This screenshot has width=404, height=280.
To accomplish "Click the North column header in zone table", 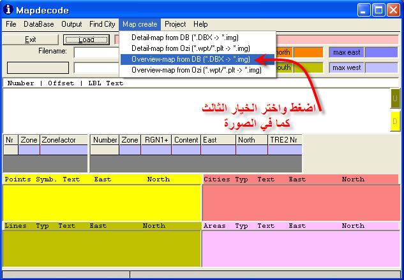I will [x=252, y=140].
